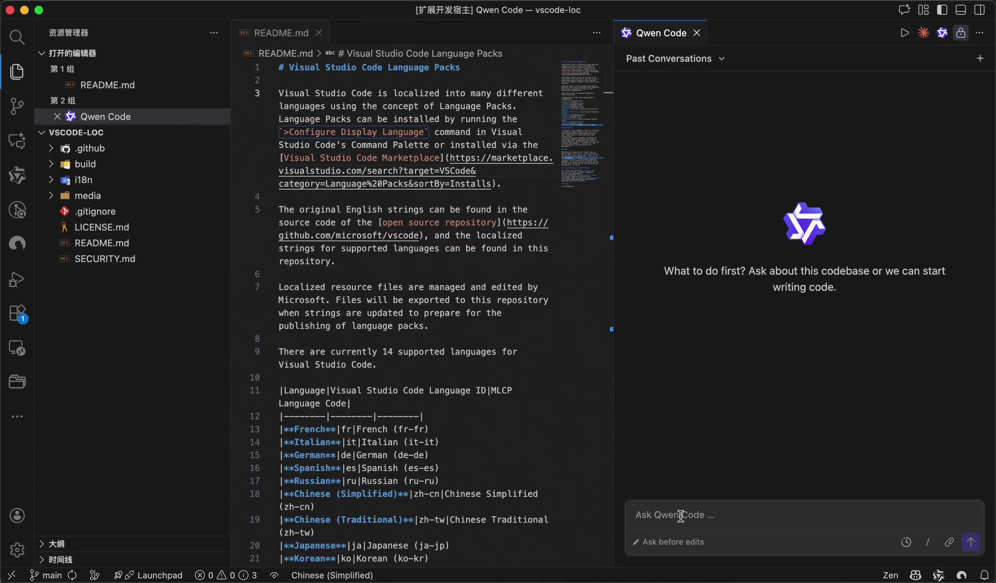Screen dimensions: 996x583
Task: Open chat history clock icon
Action: [906, 542]
